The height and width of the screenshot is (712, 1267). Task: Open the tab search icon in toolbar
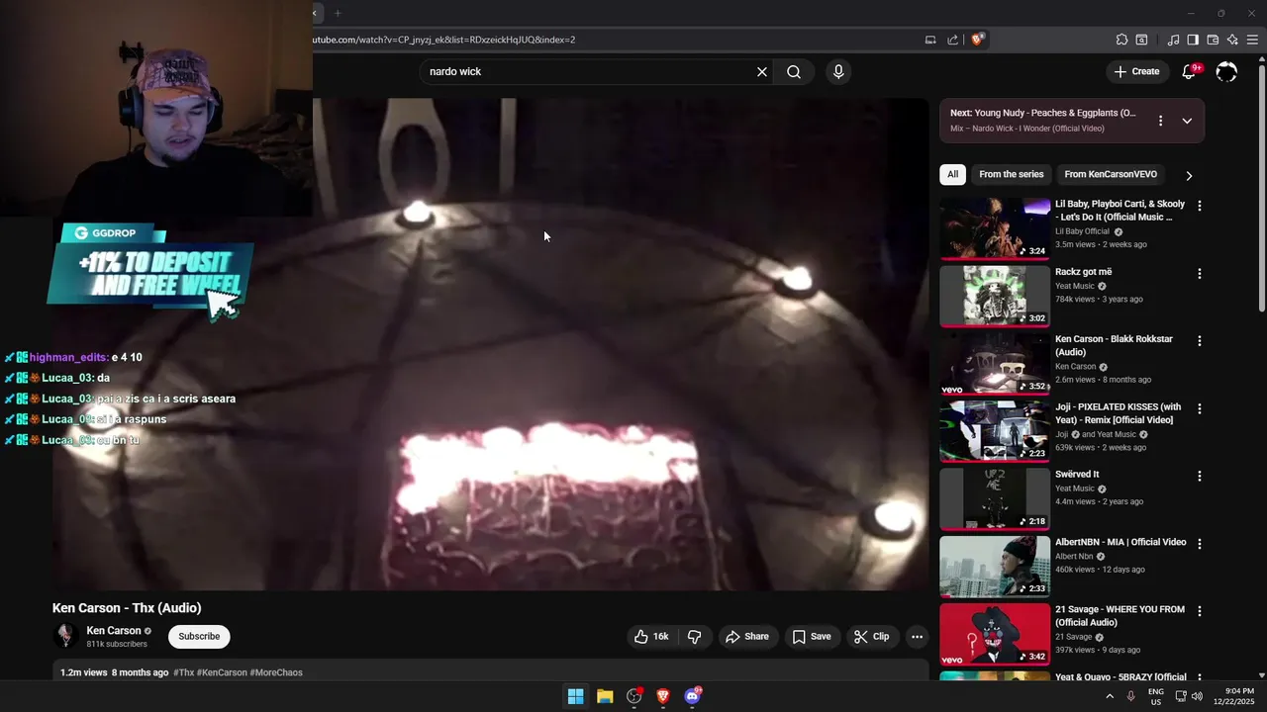pos(1141,40)
